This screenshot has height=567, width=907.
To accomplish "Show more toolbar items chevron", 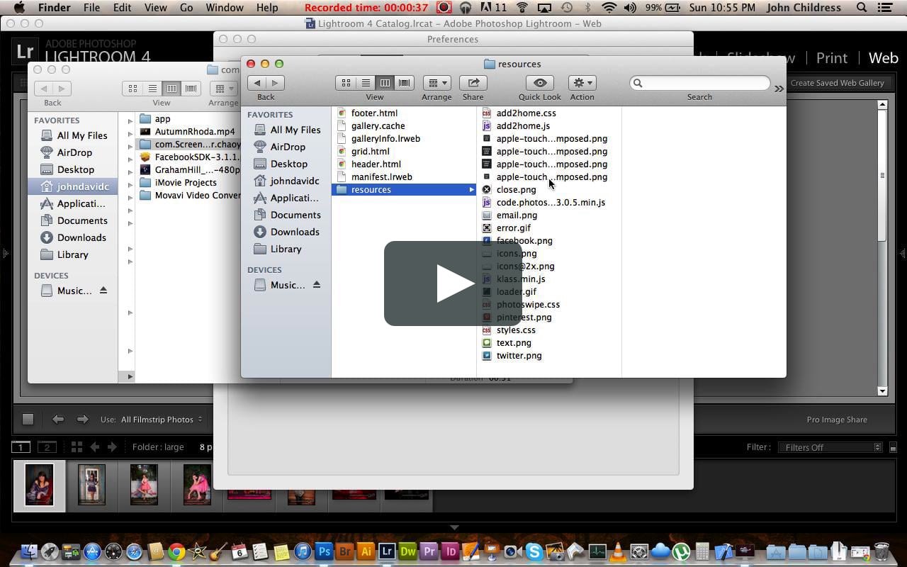I will [x=779, y=89].
